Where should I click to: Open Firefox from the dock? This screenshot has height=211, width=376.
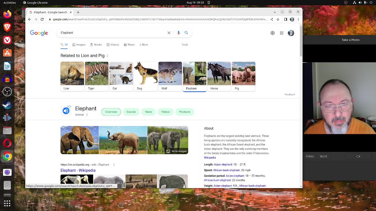(x=7, y=14)
